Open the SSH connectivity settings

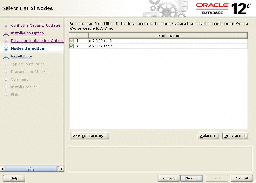(x=90, y=136)
